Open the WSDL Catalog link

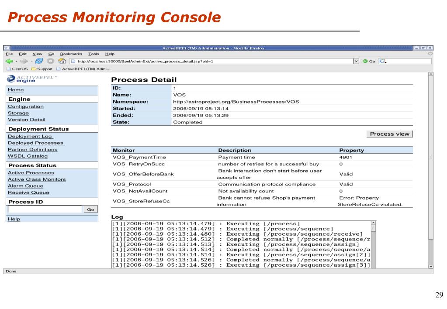coord(28,156)
